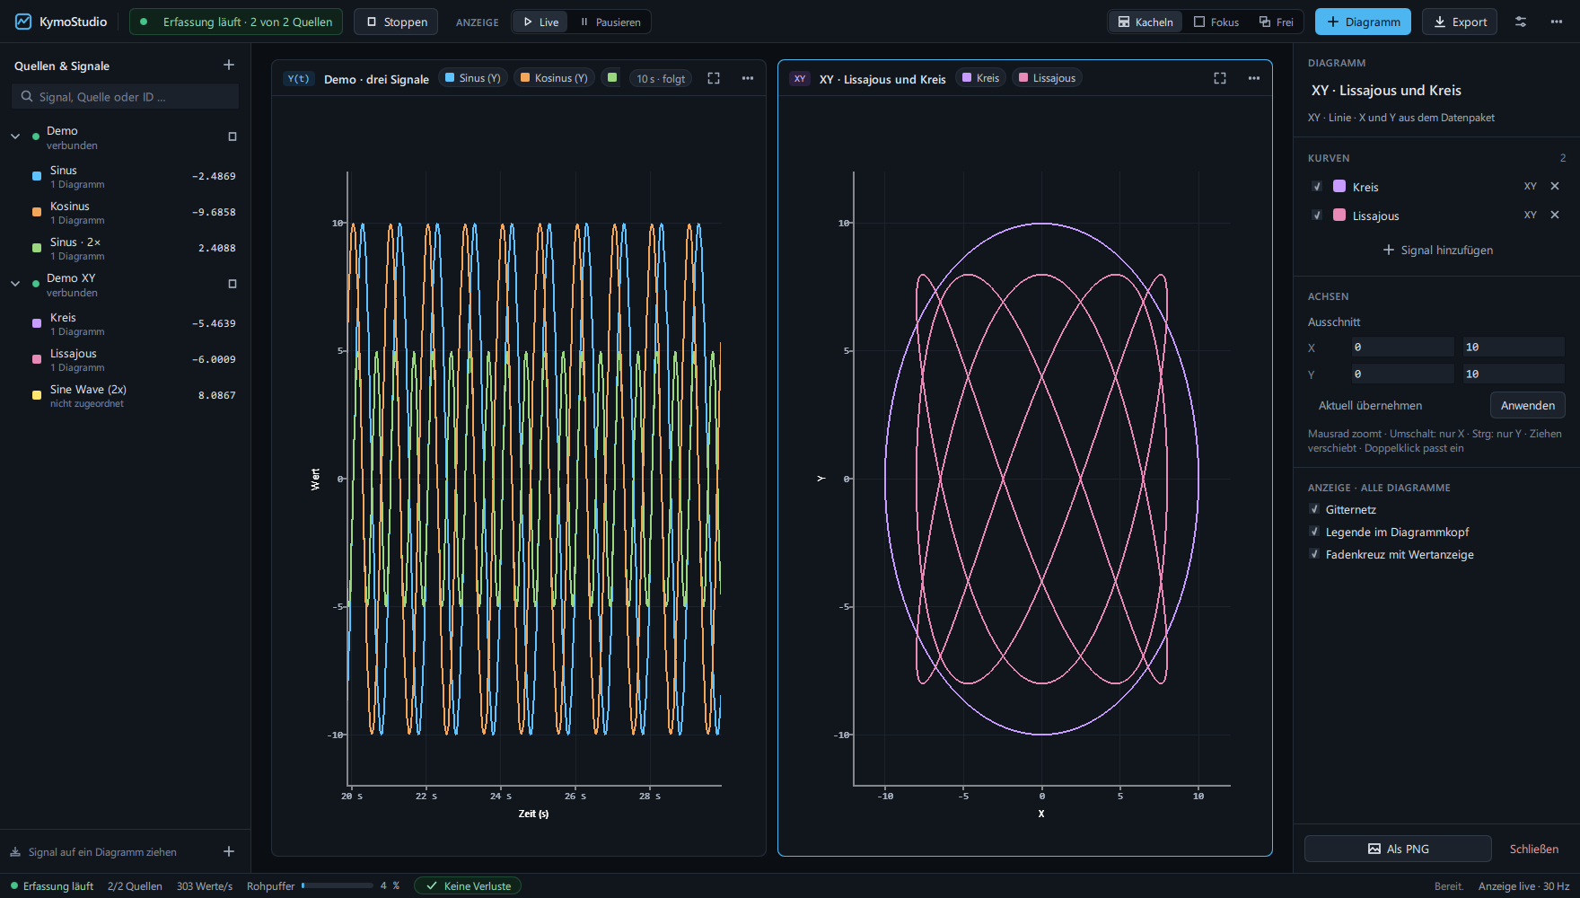Switch display to Live mode
This screenshot has width=1580, height=898.
pyautogui.click(x=540, y=22)
